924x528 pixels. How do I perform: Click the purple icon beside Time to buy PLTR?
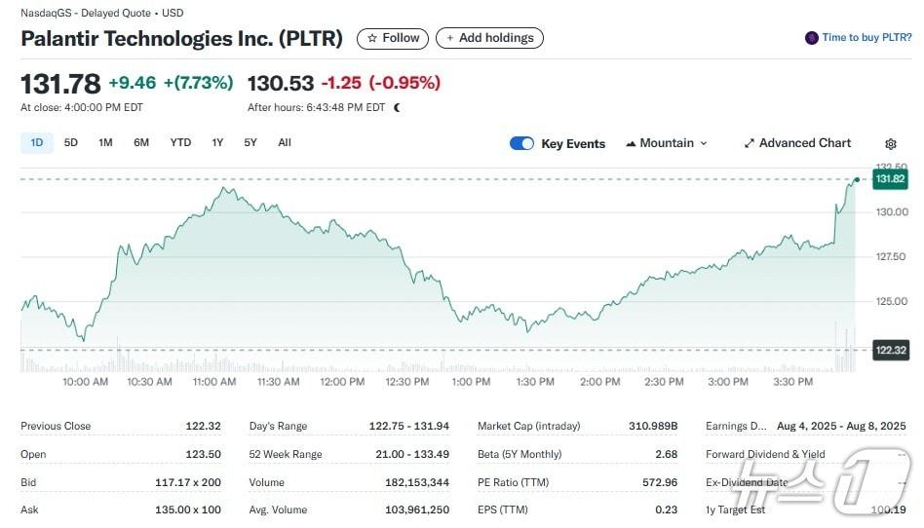coord(811,38)
